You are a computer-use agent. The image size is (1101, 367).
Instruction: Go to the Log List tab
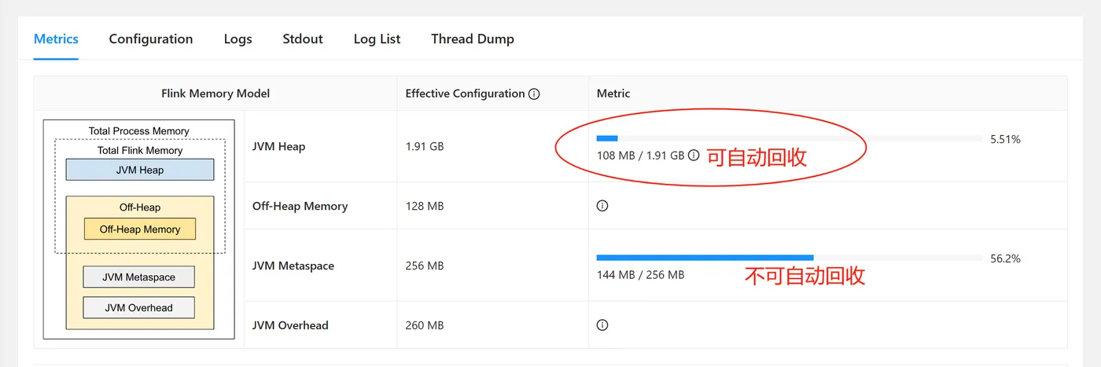(377, 39)
